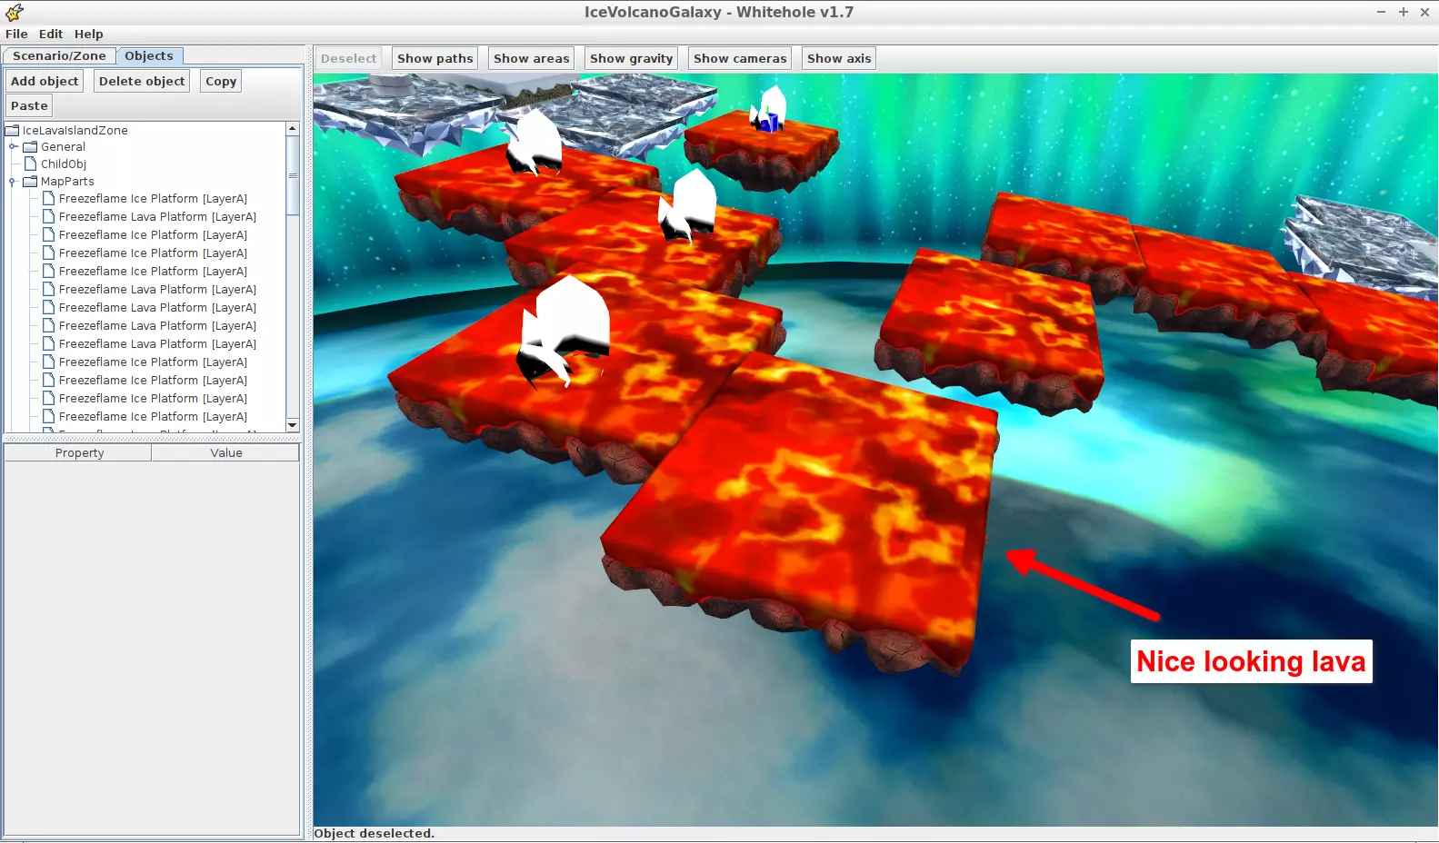Toggle Show areas display
The image size is (1439, 843).
pyautogui.click(x=532, y=58)
